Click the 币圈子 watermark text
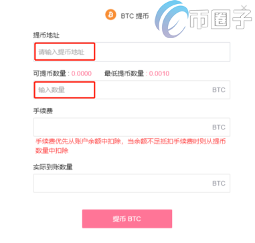This screenshot has height=243, width=255. pyautogui.click(x=220, y=20)
